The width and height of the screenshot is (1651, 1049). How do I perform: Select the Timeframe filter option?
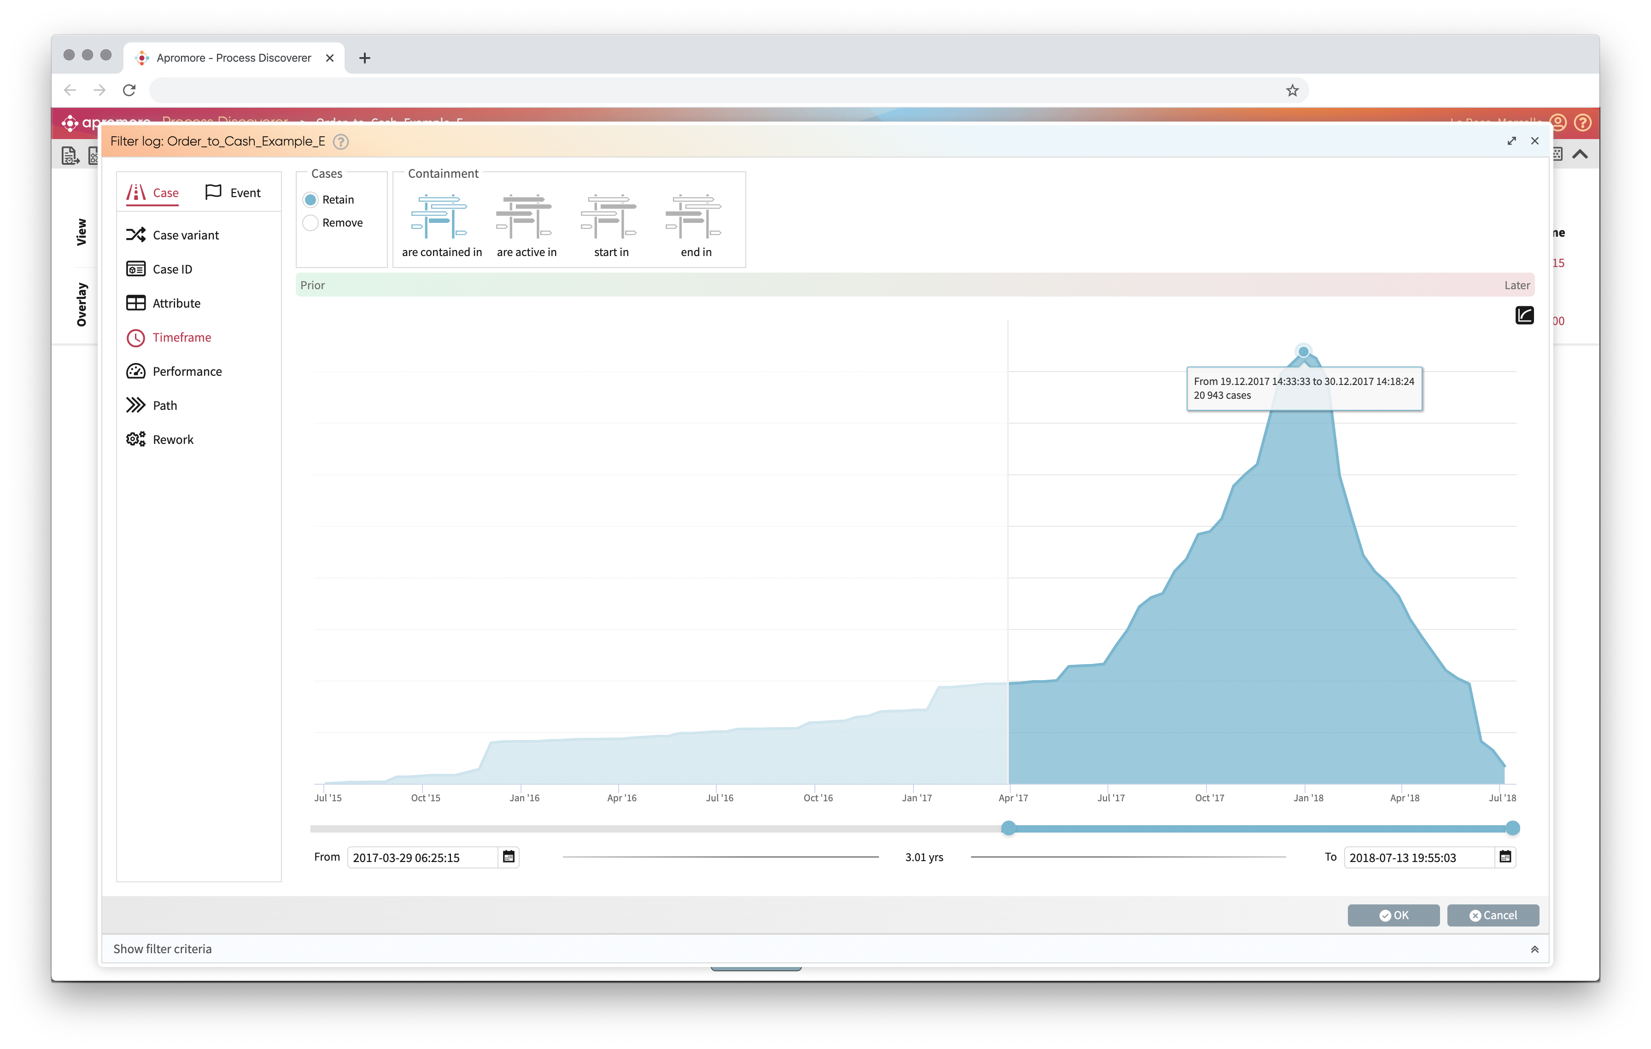point(181,337)
